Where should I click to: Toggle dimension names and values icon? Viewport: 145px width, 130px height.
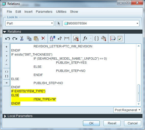coord(52,38)
